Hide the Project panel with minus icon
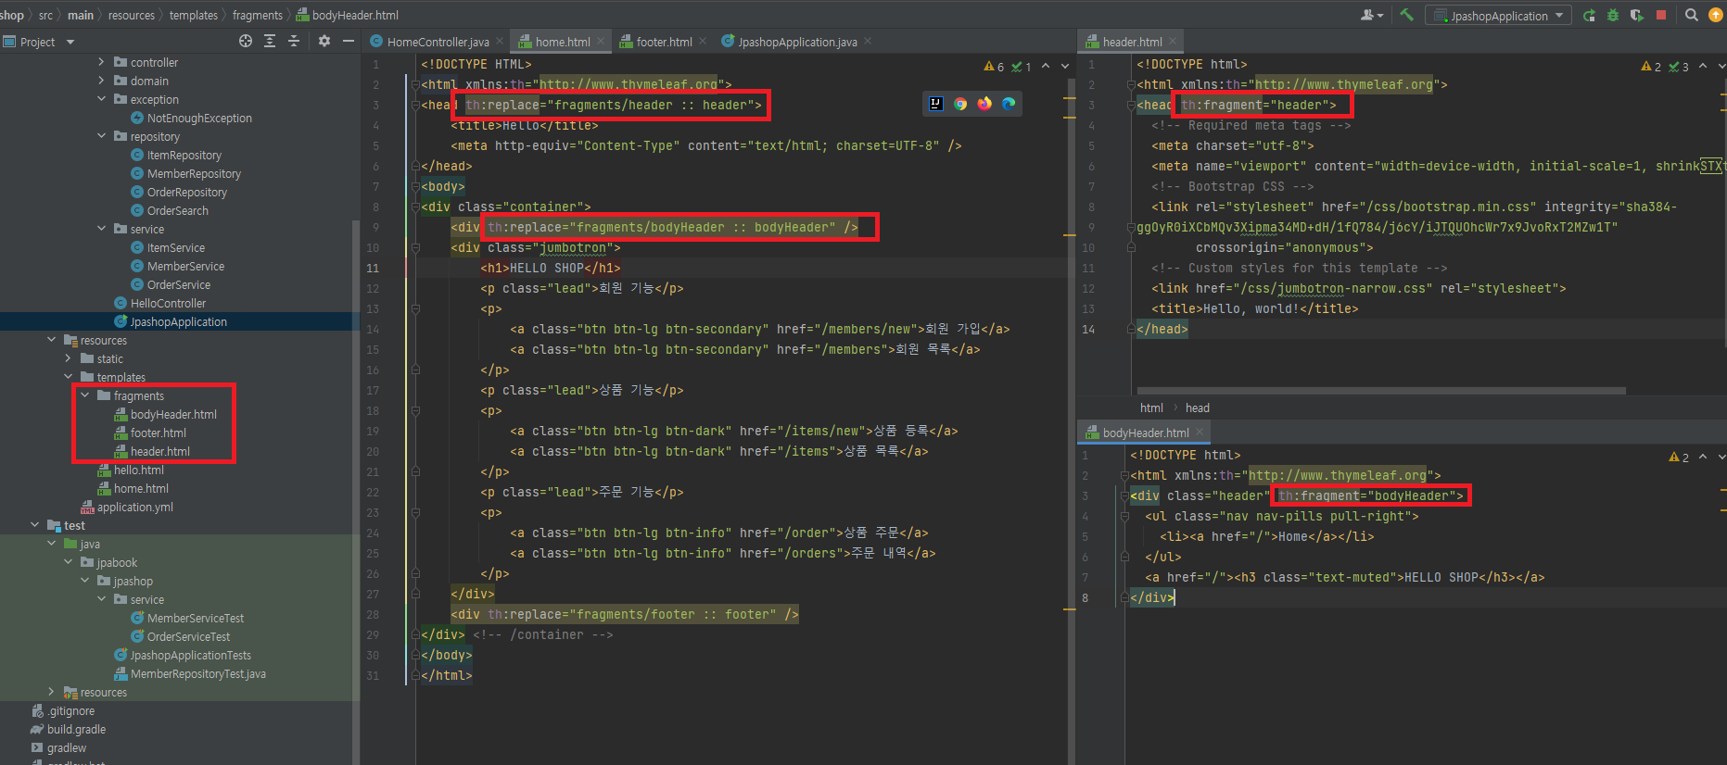The width and height of the screenshot is (1727, 765). click(x=349, y=41)
